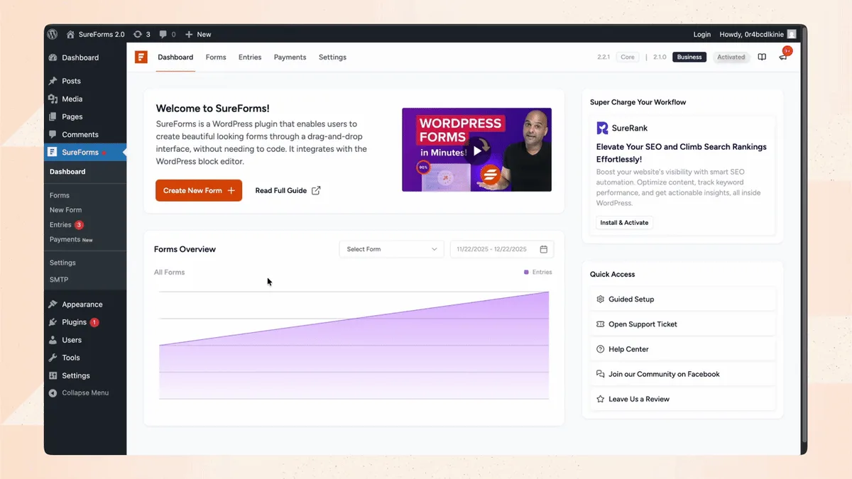Switch to the Settings tab in header
852x479 pixels.
[332, 57]
